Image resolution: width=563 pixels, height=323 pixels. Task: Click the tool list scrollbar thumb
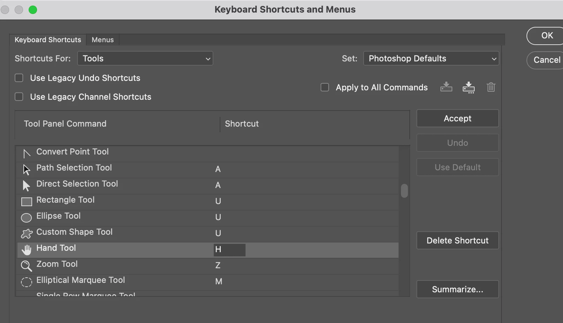tap(404, 191)
